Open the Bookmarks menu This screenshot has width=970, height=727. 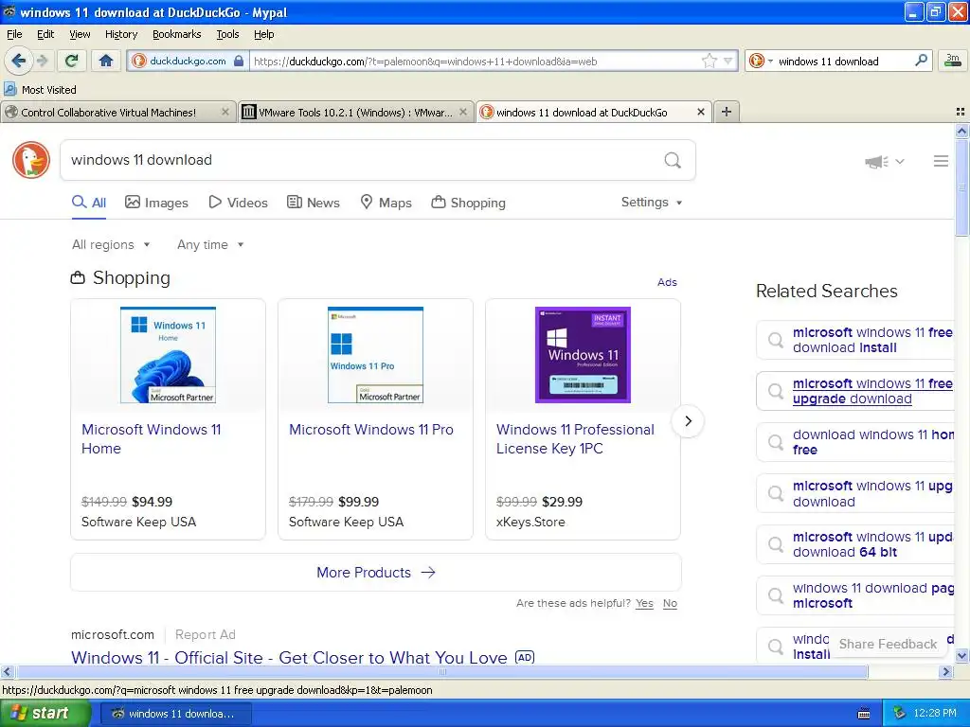(176, 34)
